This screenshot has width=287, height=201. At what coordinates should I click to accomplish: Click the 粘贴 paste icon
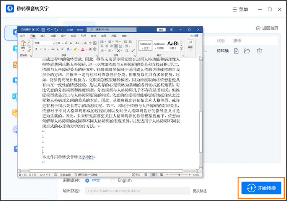coord(23,43)
